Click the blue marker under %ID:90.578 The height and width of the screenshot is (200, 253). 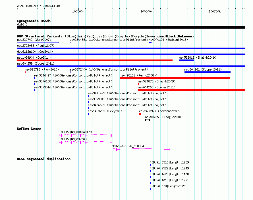(150, 189)
